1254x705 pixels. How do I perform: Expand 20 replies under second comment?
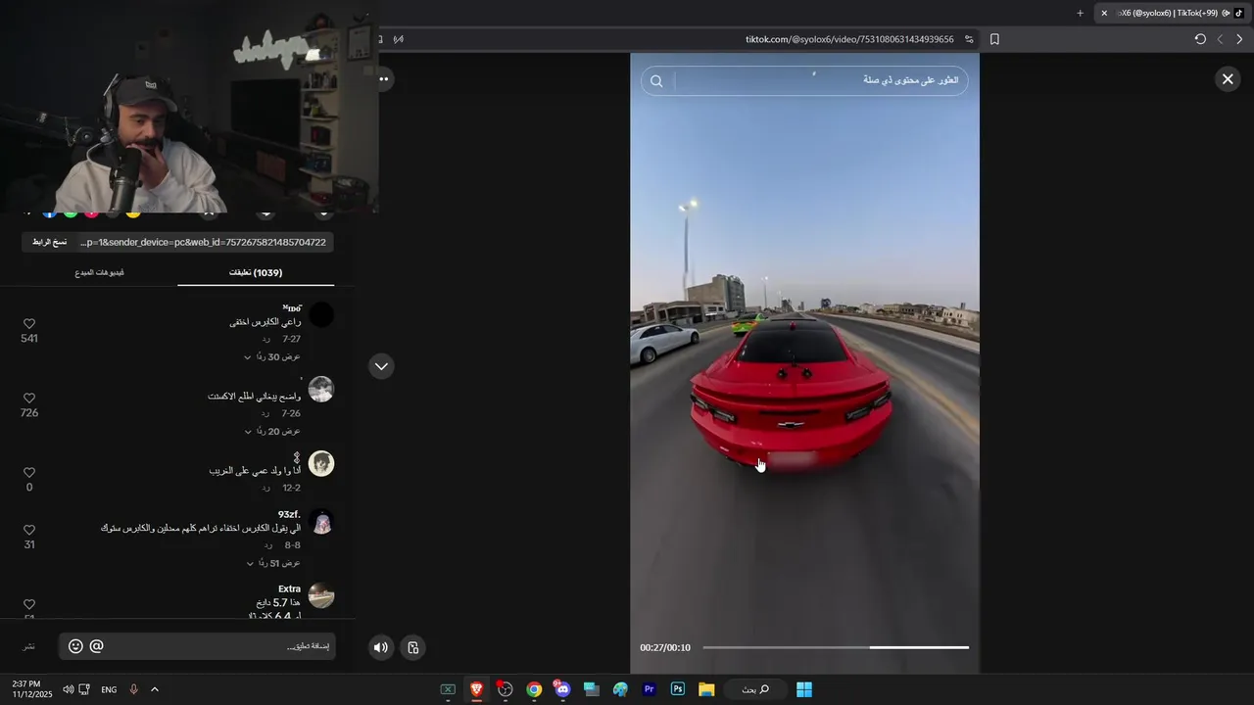[x=271, y=432]
